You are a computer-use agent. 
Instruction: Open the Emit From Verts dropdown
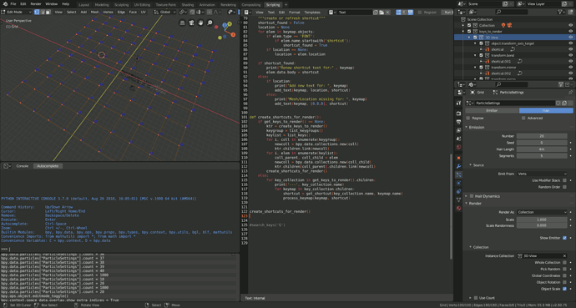[542, 174]
